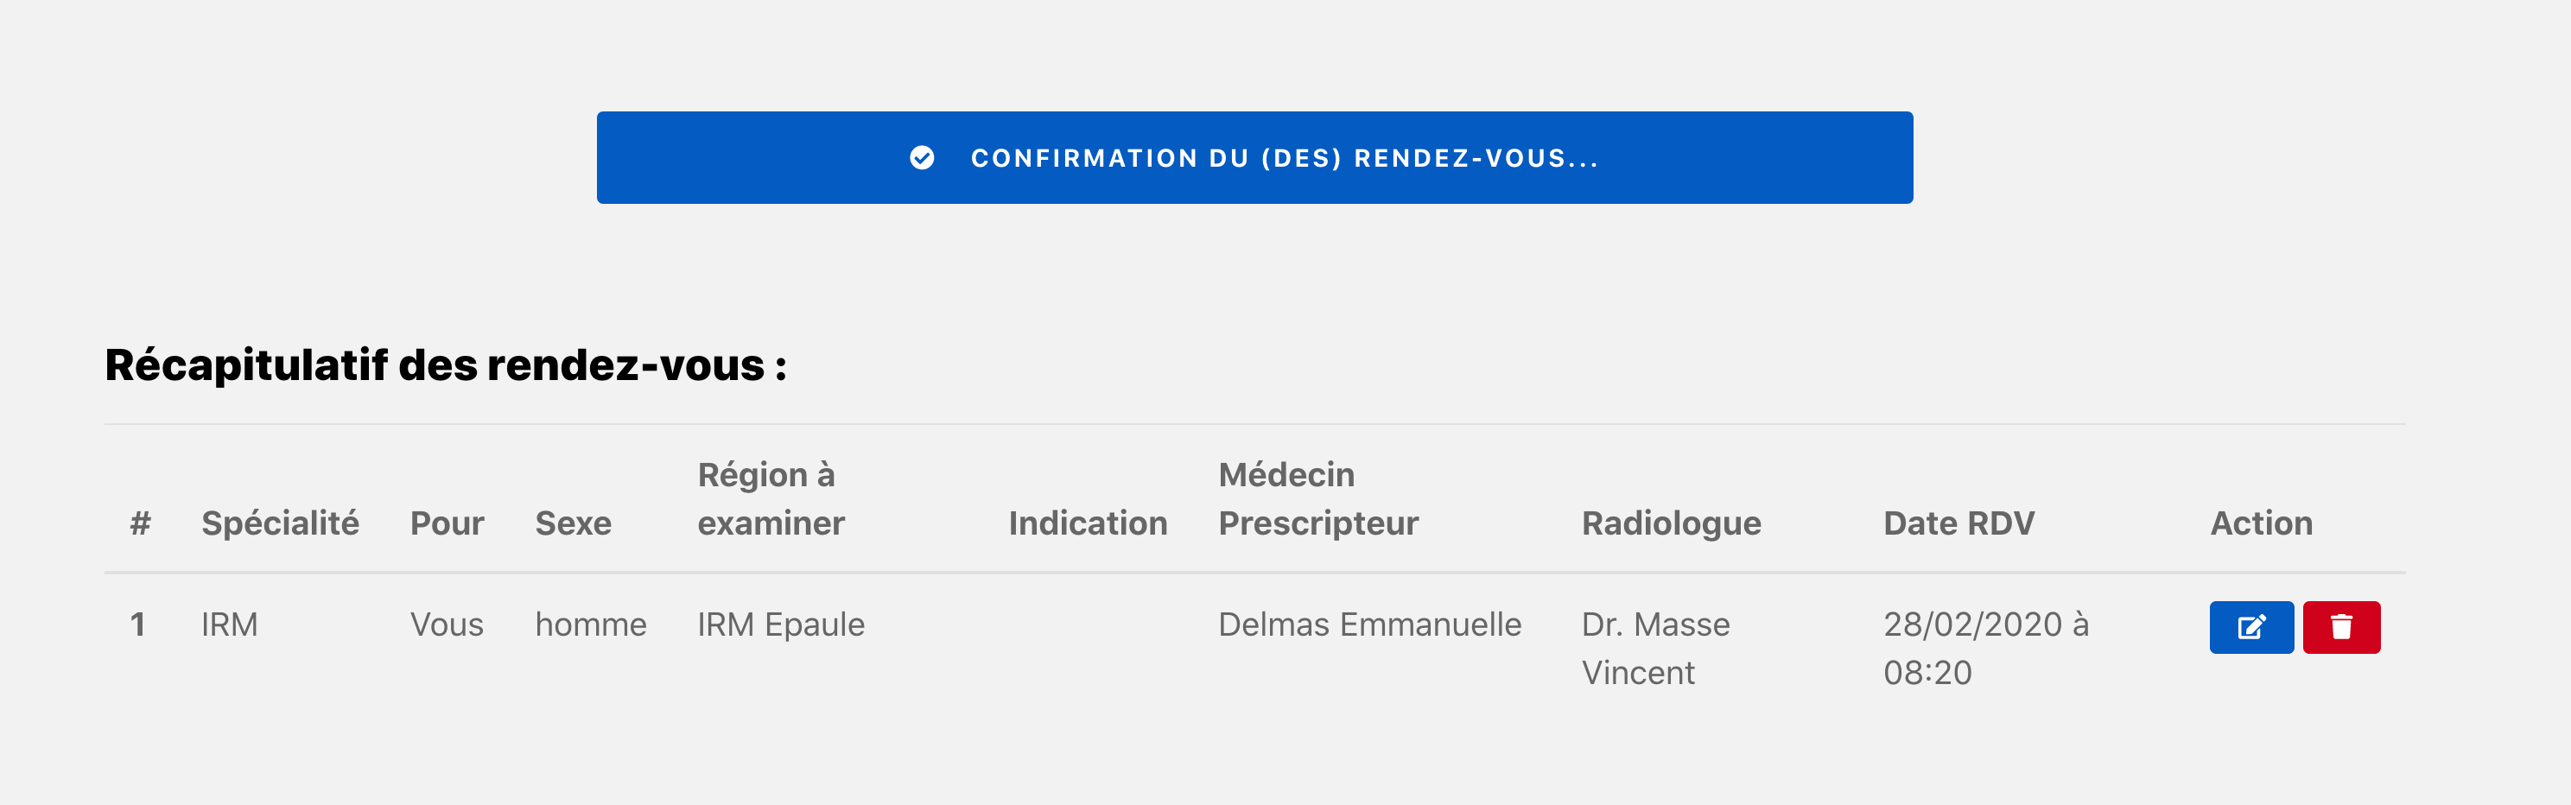
Task: Click the 'Action' column header
Action: tap(2261, 523)
